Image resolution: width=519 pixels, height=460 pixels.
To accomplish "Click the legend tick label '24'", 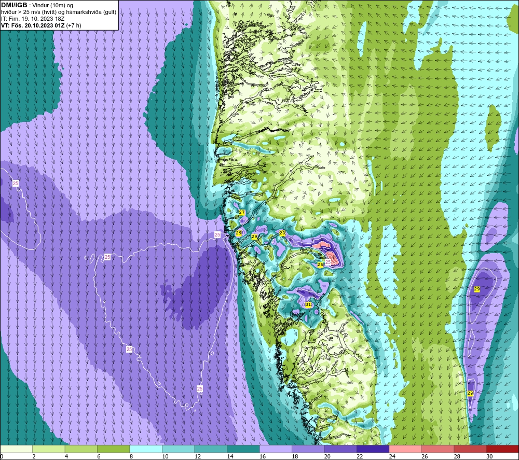I will 392,456.
